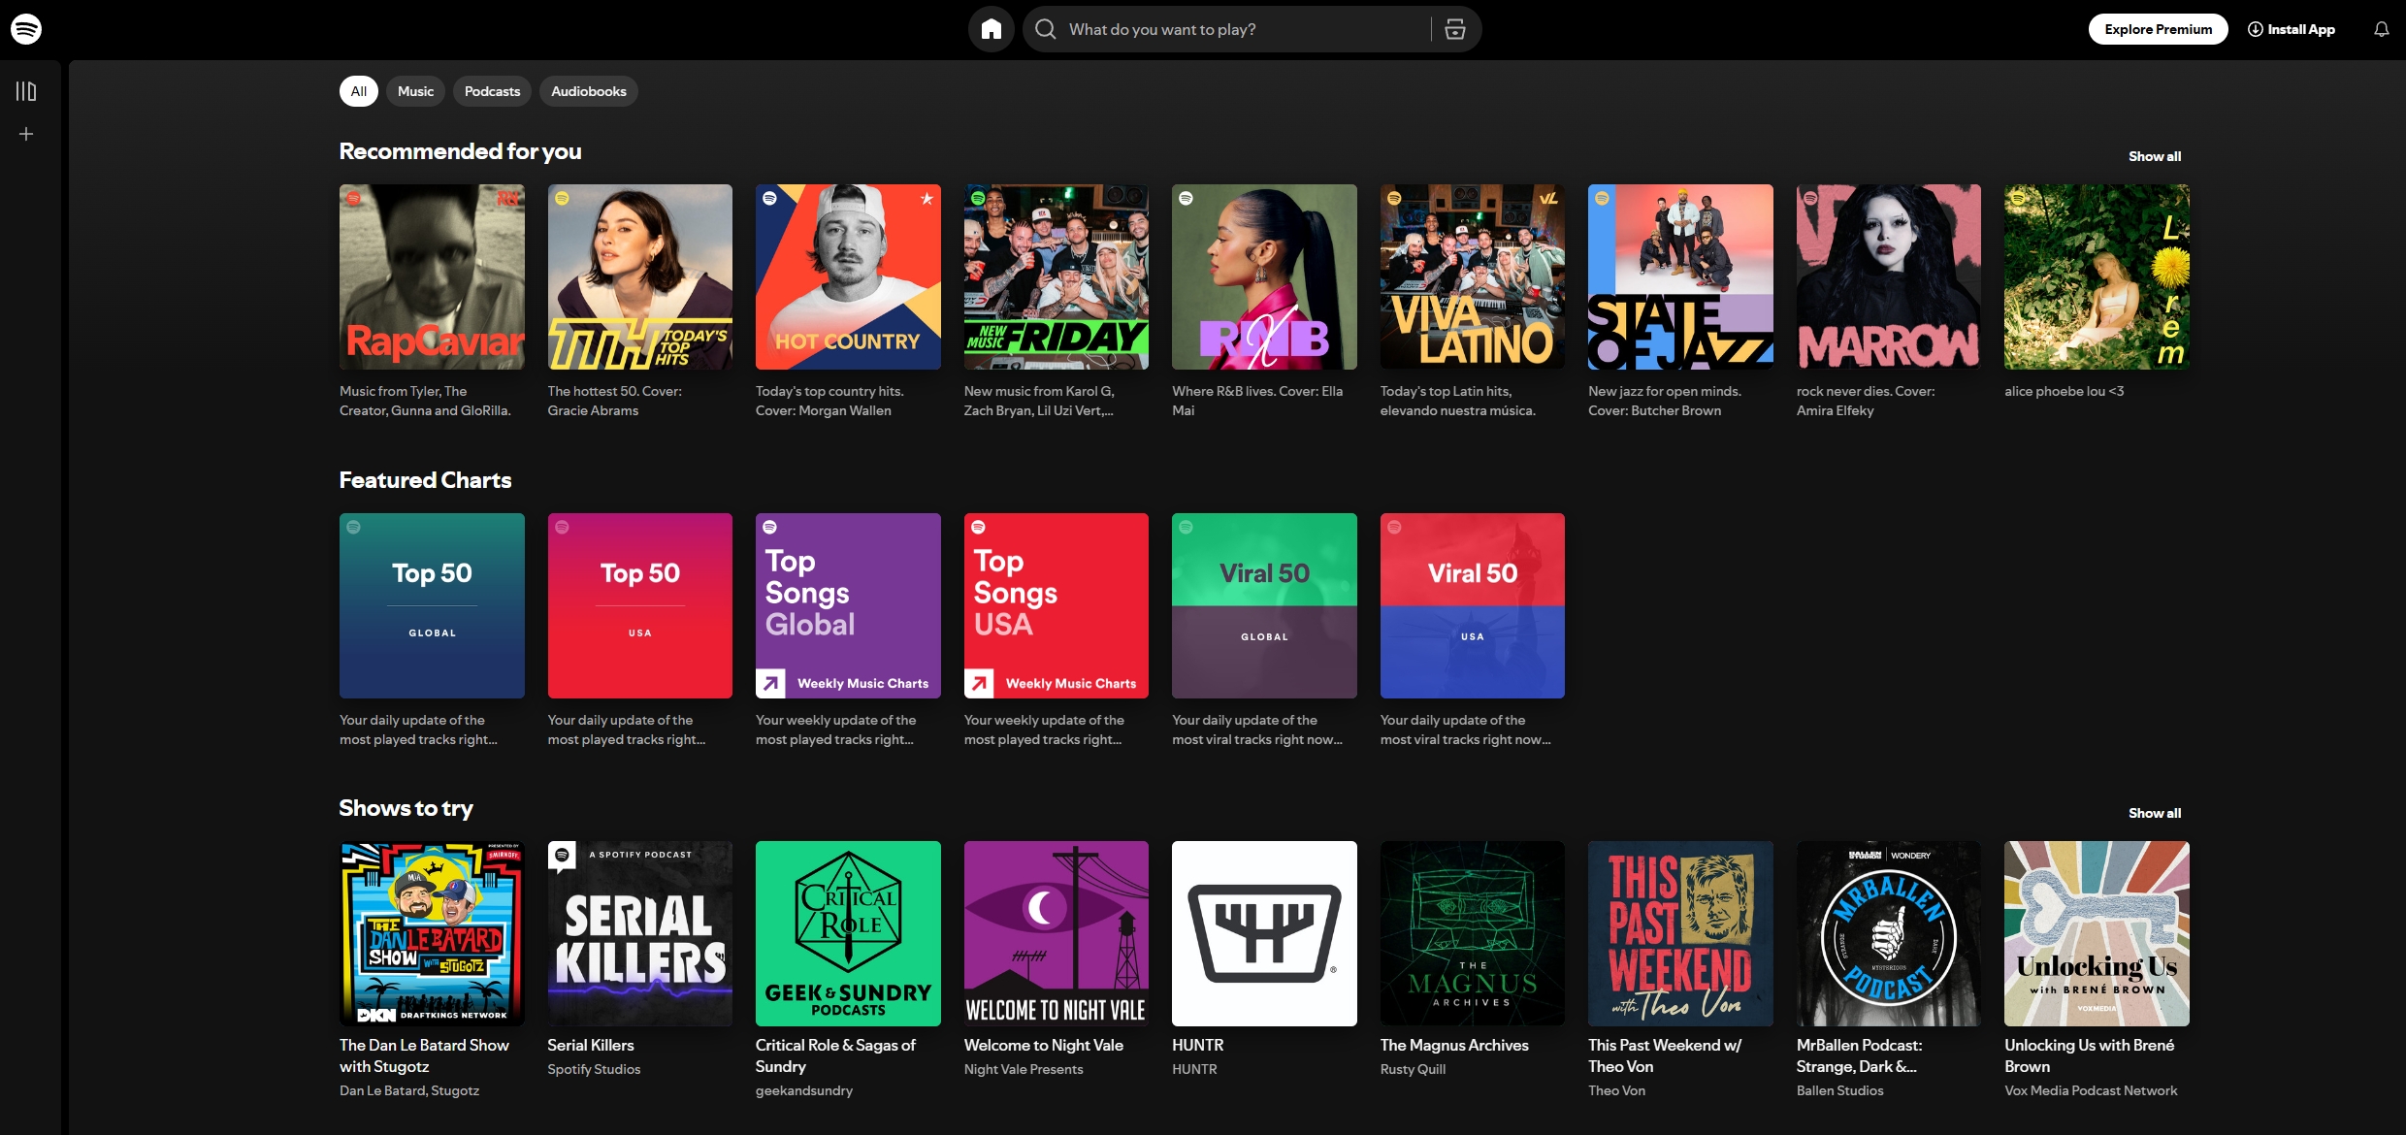Open notifications bell icon
Viewport: 2406px width, 1135px height.
2381,29
